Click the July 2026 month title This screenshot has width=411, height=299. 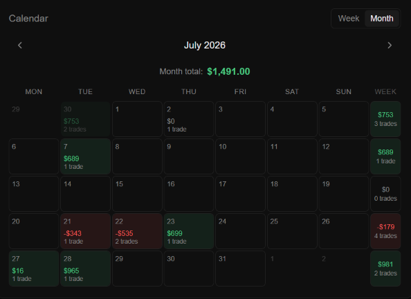(205, 45)
